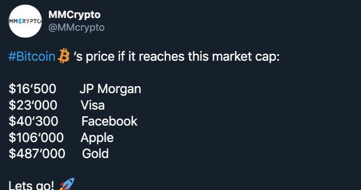
Task: Click the rocket emoji icon
Action: click(65, 185)
